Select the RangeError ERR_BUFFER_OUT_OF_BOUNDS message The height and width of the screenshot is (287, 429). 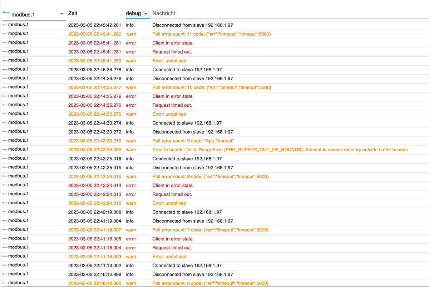[x=280, y=150]
